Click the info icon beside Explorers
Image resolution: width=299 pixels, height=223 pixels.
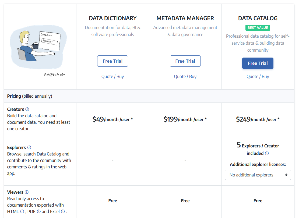pyautogui.click(x=29, y=147)
